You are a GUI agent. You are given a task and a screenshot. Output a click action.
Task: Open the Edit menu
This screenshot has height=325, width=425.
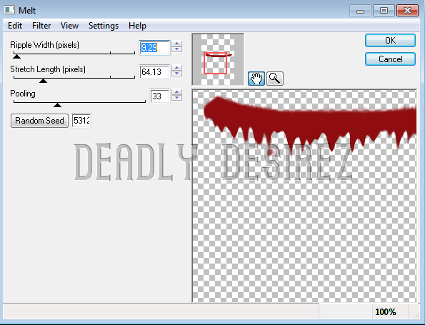tap(15, 26)
